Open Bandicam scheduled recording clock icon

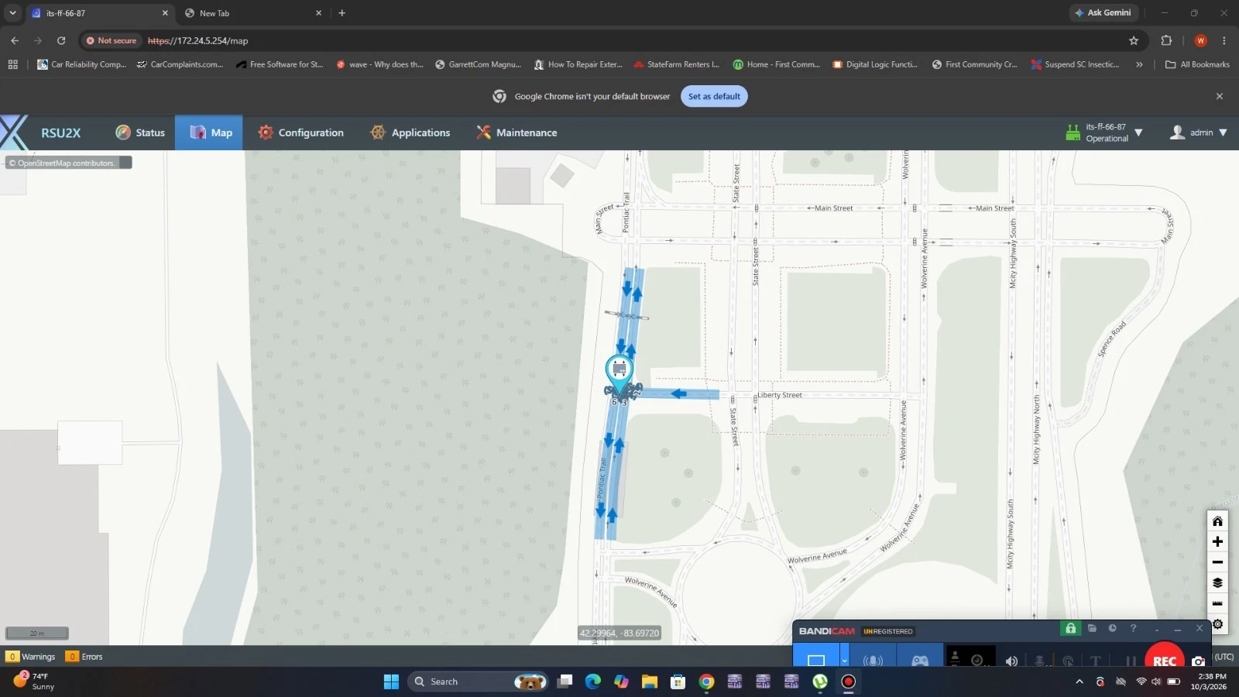1113,629
